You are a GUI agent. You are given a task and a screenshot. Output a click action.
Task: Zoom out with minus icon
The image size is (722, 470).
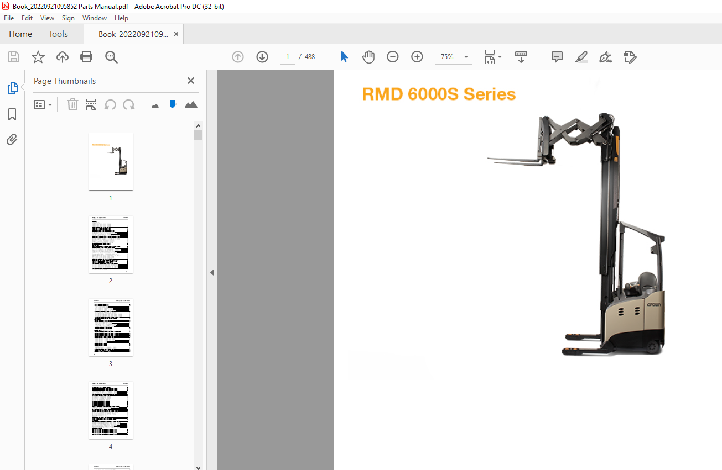coord(393,57)
